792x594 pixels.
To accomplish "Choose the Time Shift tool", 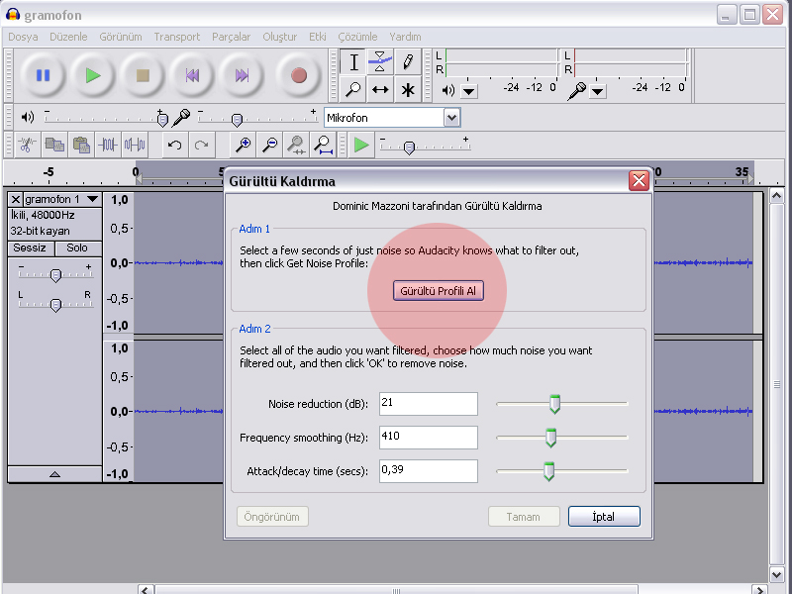I will [380, 90].
